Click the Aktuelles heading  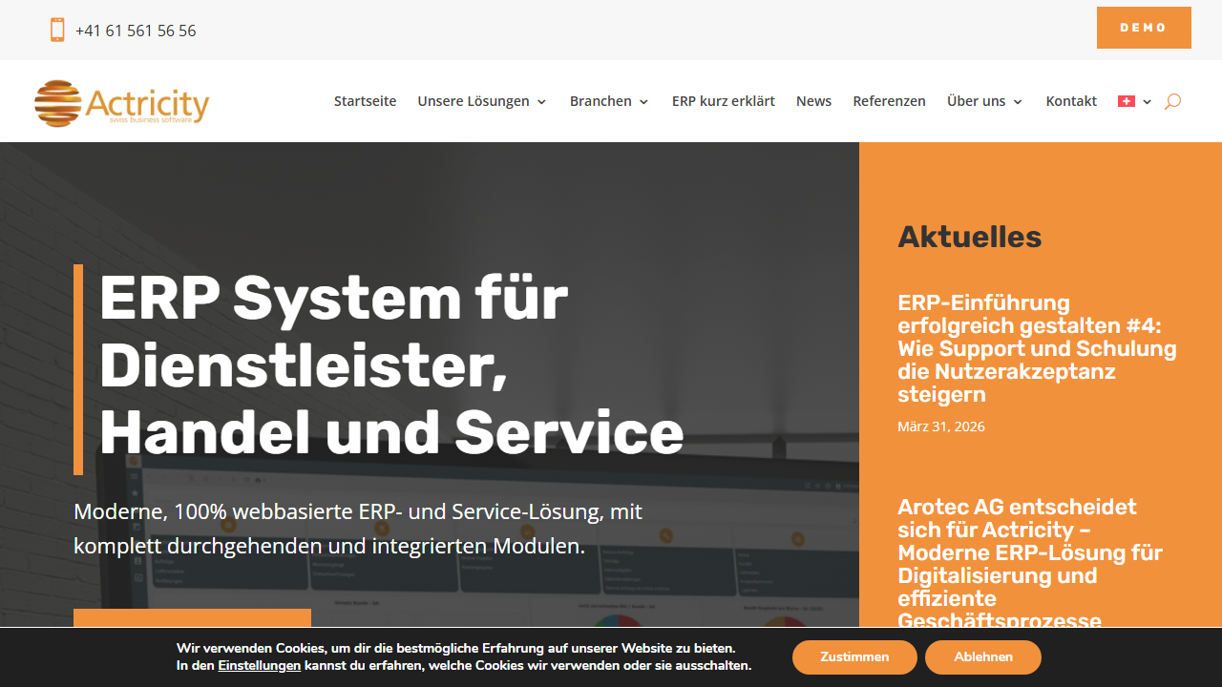tap(969, 237)
